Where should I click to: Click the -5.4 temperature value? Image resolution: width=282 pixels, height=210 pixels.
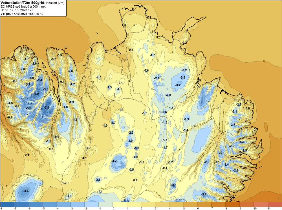(x=39, y=80)
